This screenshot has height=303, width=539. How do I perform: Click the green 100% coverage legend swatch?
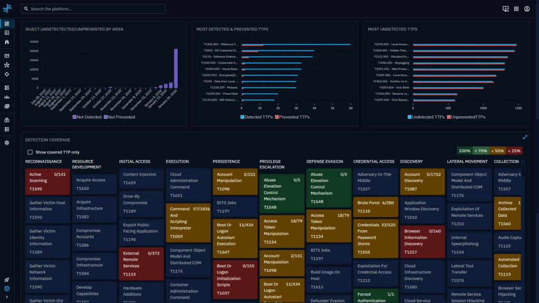[464, 151]
